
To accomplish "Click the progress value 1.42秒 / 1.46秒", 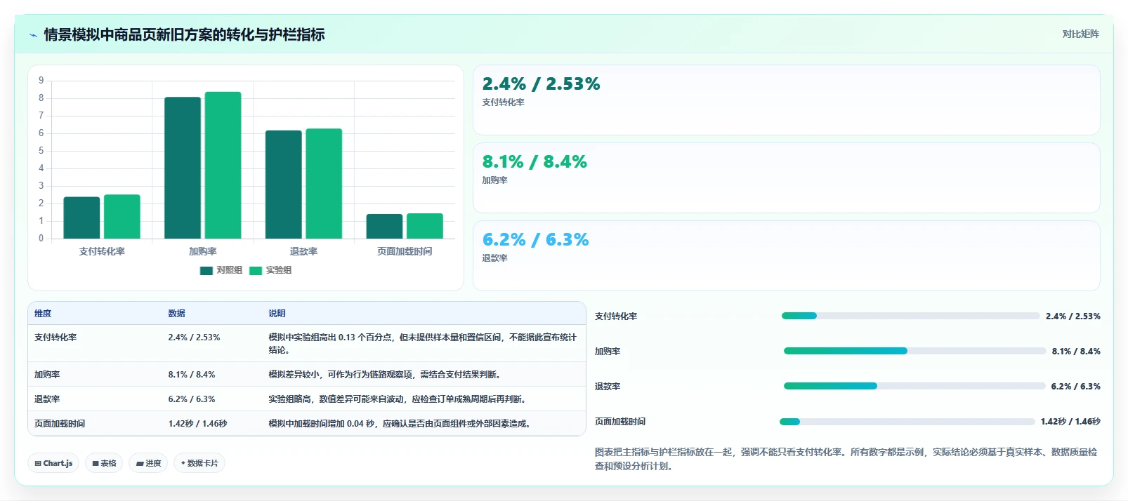I will click(x=1070, y=422).
